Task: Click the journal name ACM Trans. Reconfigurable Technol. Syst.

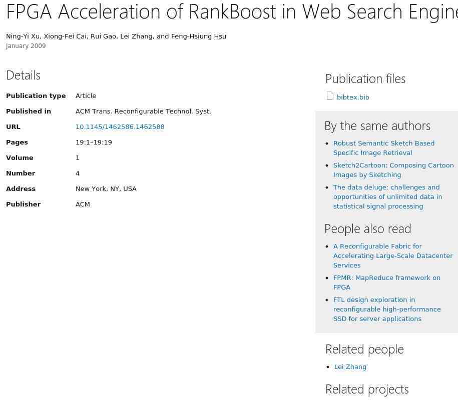Action: [143, 111]
